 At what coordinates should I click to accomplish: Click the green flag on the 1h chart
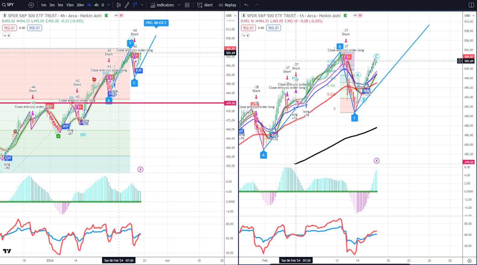pyautogui.click(x=345, y=15)
